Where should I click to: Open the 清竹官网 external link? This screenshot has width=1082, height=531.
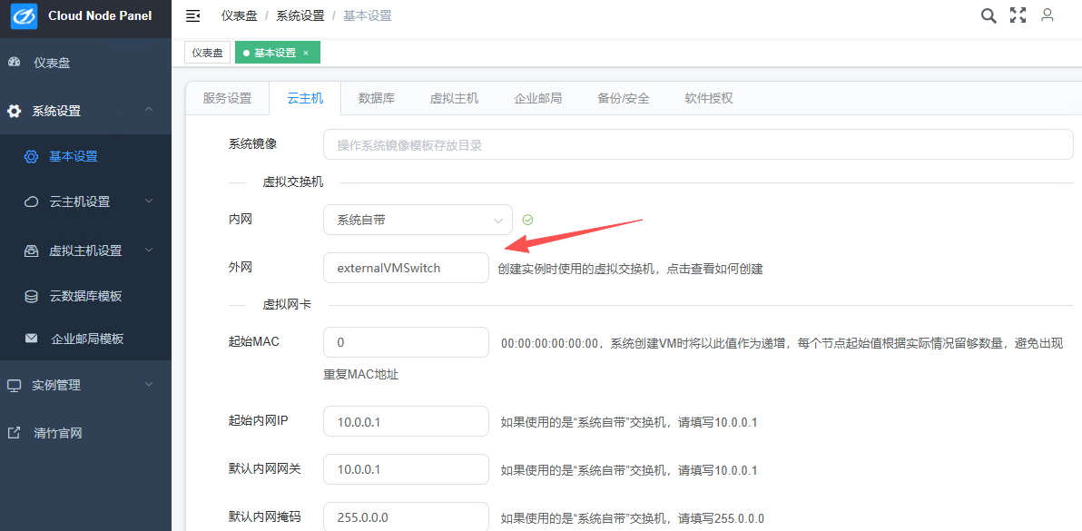point(58,433)
